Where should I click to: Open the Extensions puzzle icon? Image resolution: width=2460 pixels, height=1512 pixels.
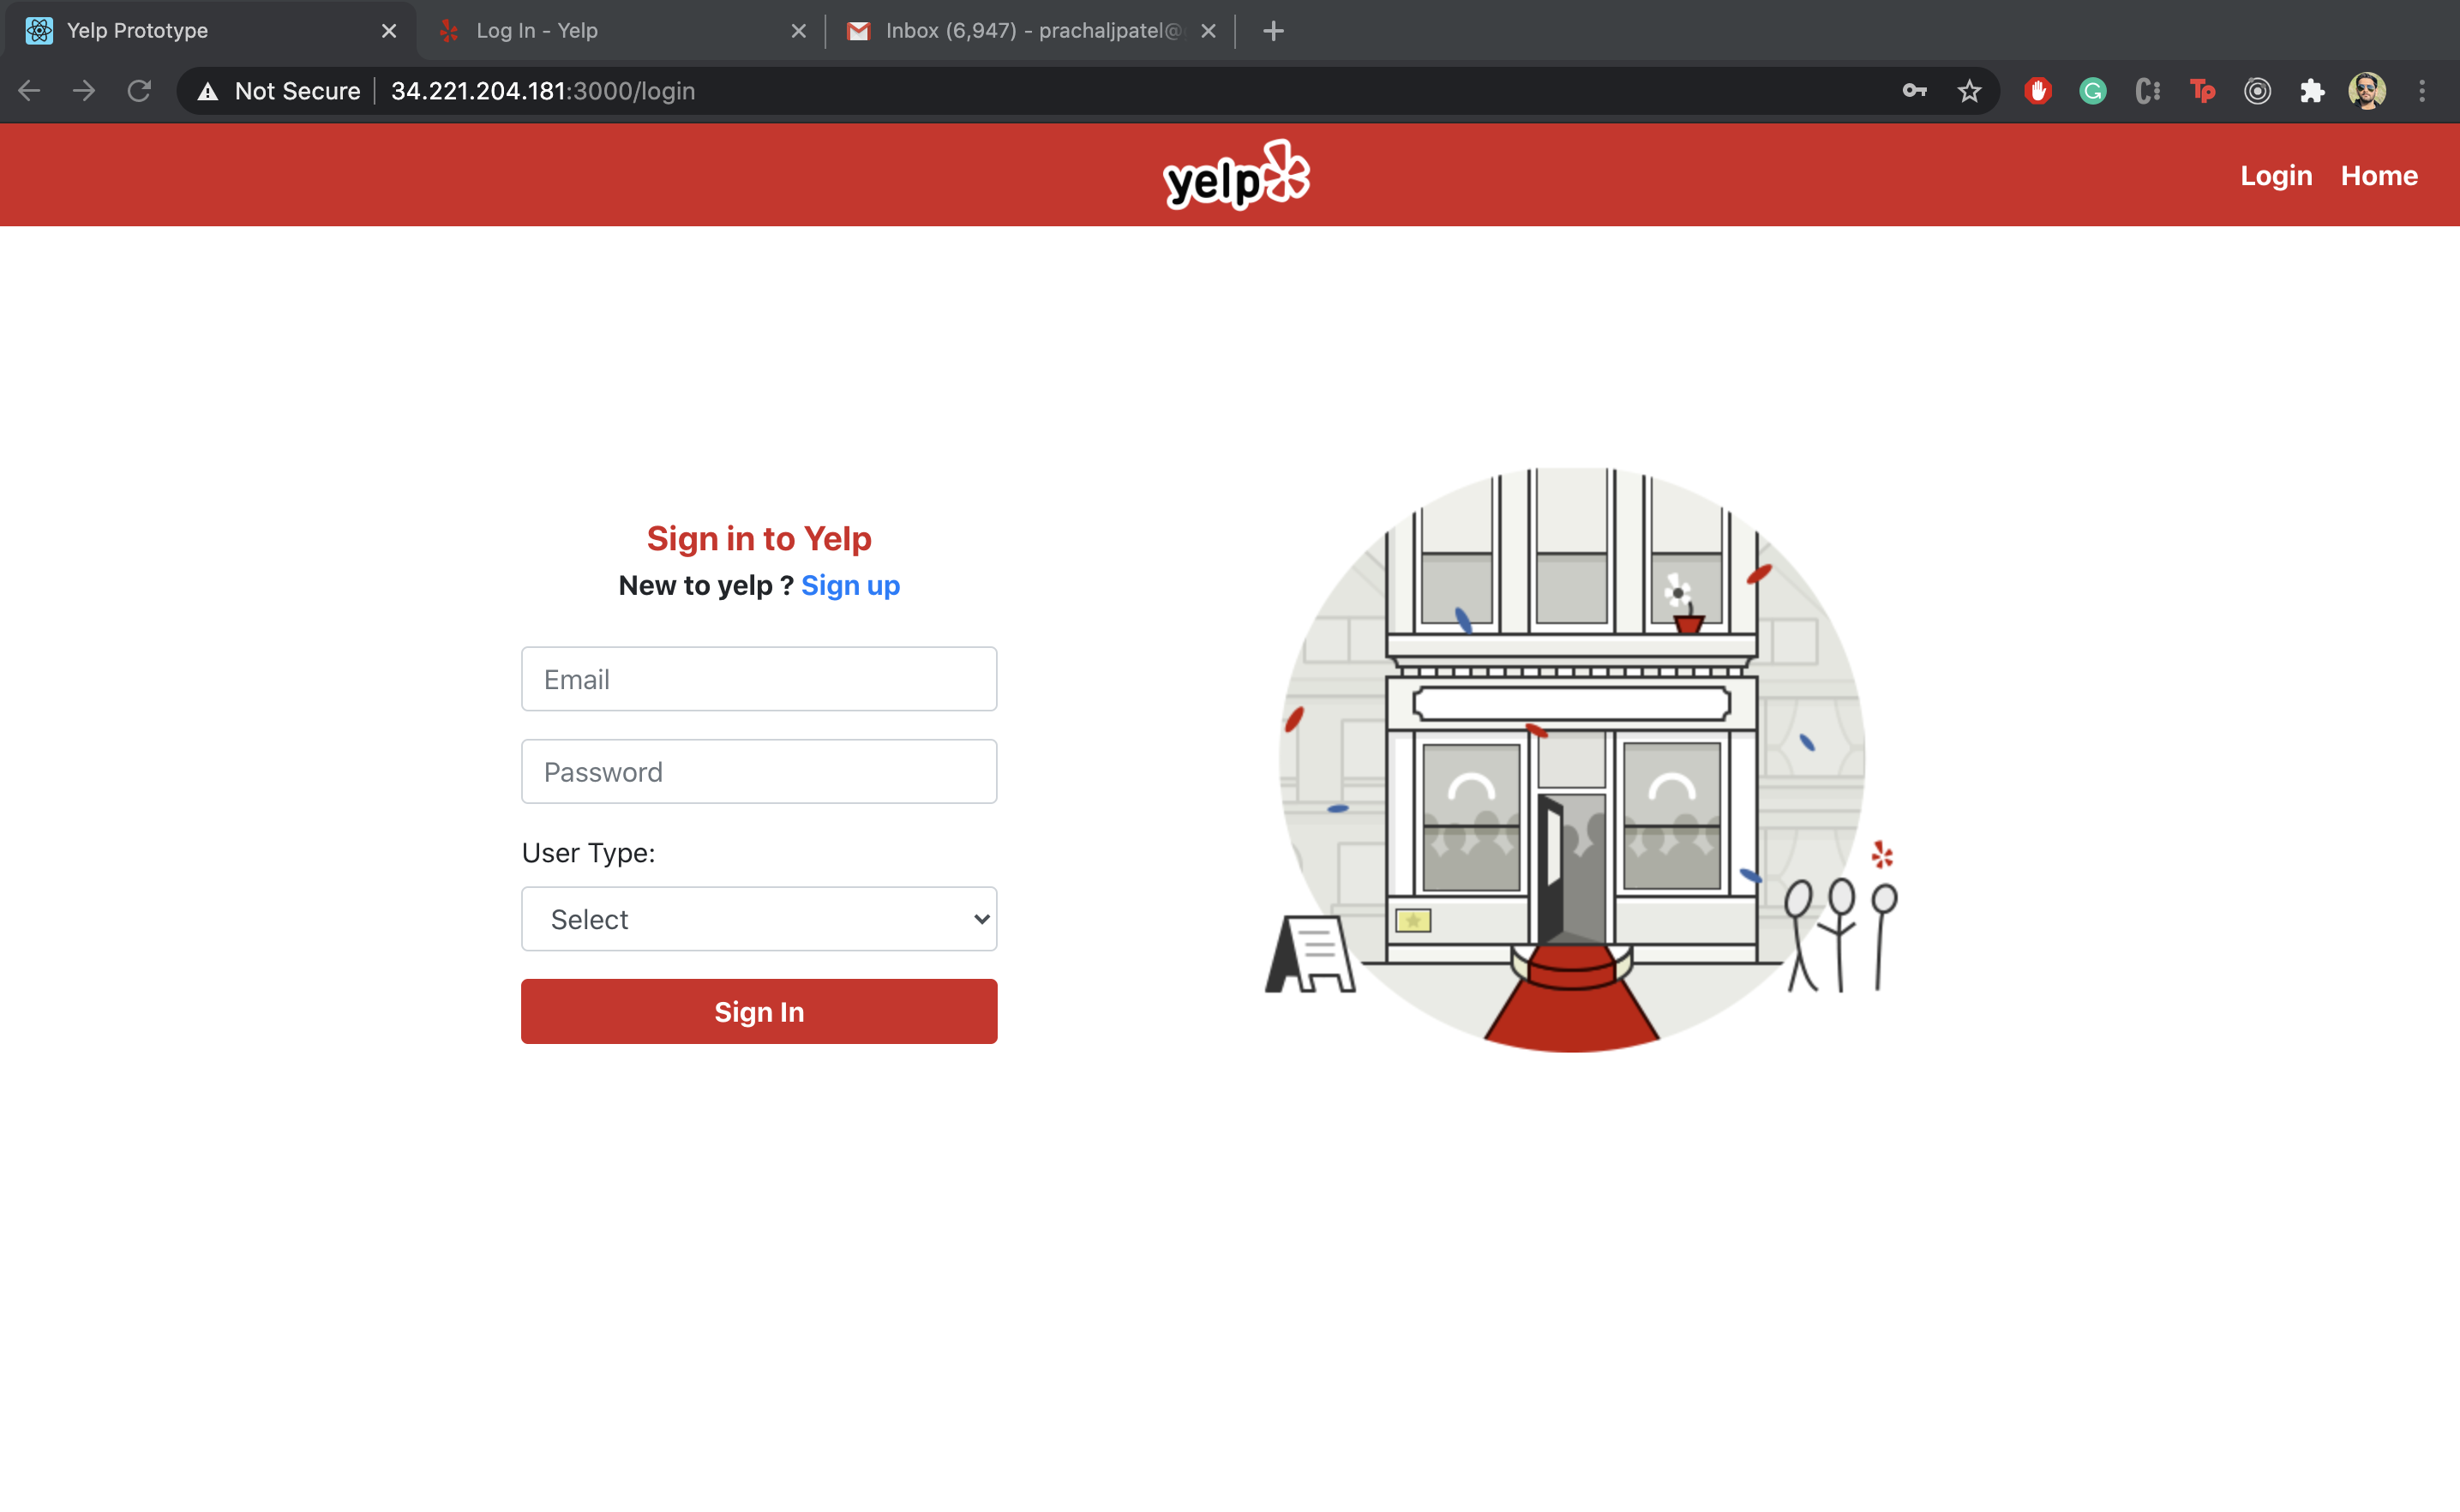point(2311,91)
